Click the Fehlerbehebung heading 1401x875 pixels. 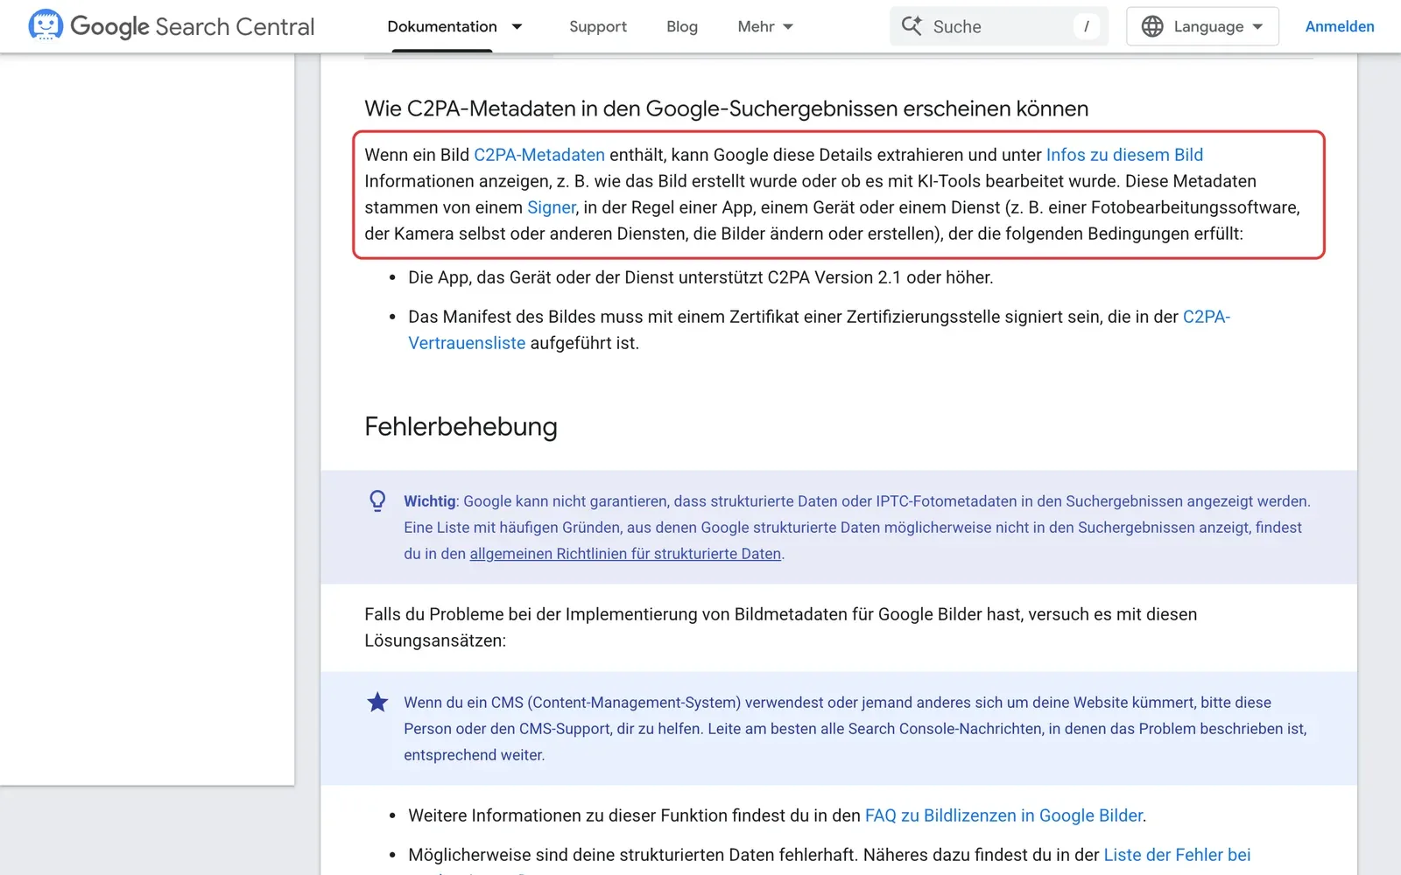(461, 426)
